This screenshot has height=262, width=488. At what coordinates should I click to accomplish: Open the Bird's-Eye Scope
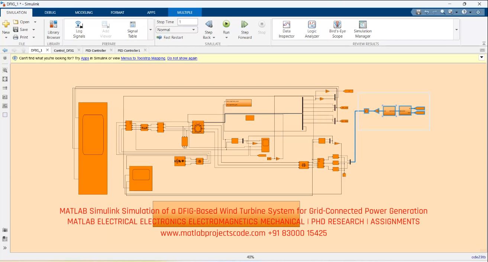pos(337,29)
